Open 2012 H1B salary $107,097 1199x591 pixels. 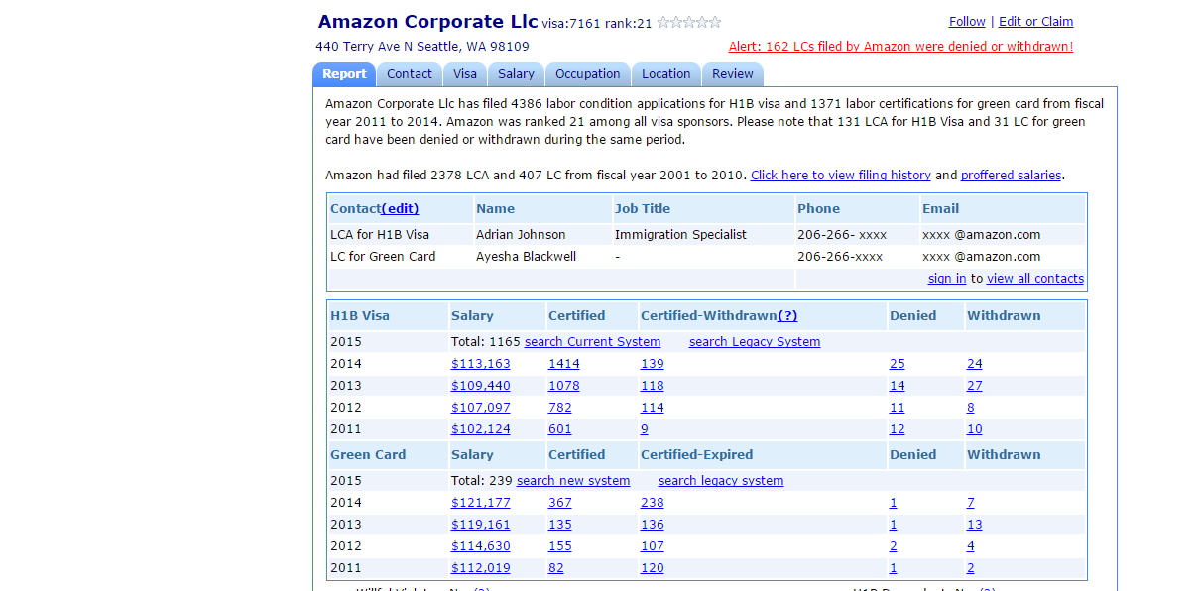pos(481,408)
